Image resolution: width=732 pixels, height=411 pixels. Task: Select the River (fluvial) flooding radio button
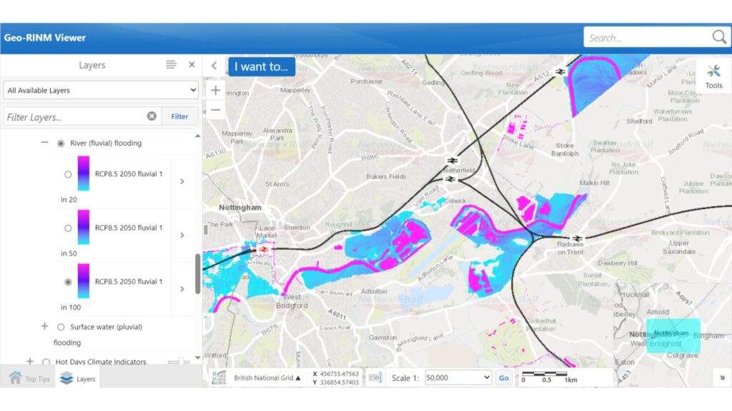(x=61, y=143)
